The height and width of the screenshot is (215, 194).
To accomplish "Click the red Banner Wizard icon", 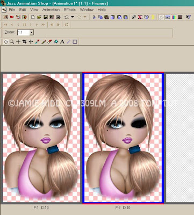I will tap(12, 17).
